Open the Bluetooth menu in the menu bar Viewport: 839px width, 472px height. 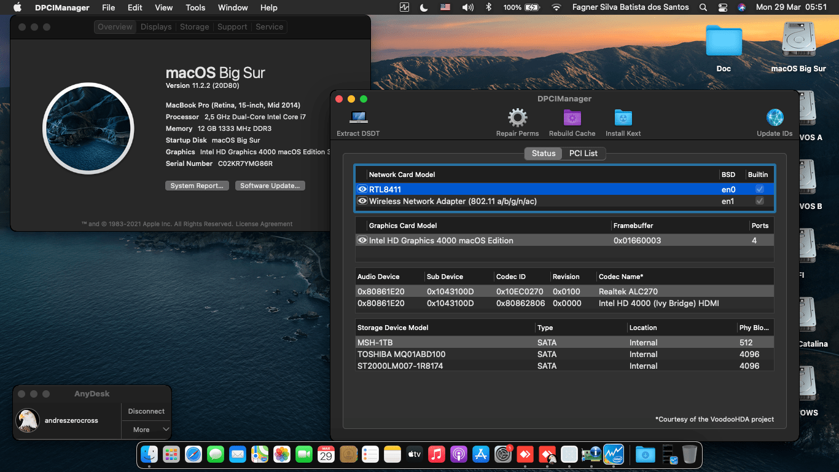[x=489, y=7]
